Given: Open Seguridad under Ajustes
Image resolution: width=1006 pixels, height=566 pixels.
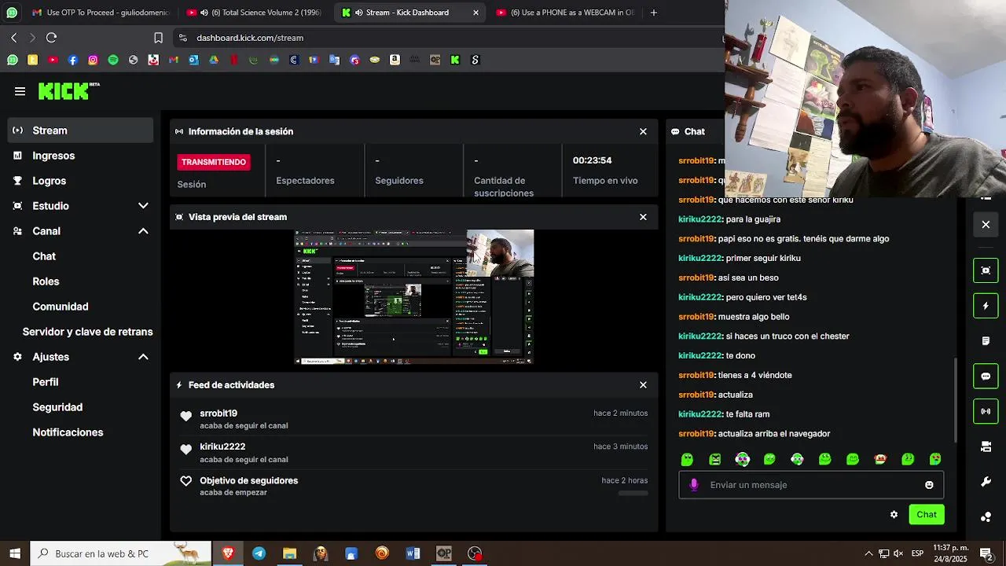Looking at the screenshot, I should (x=57, y=407).
